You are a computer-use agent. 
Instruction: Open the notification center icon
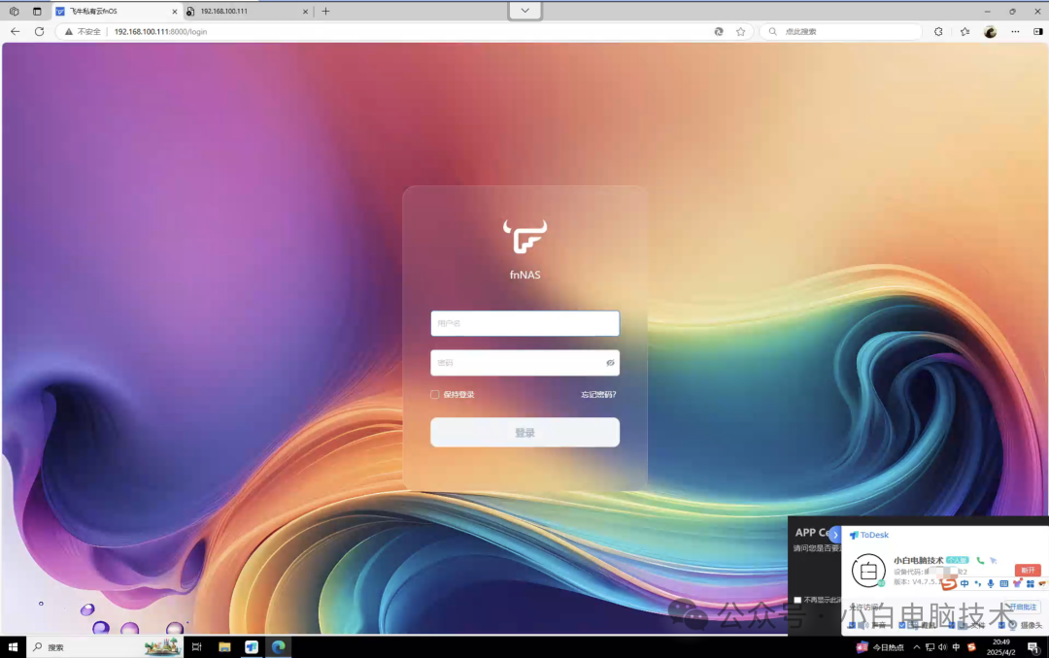(x=1033, y=647)
